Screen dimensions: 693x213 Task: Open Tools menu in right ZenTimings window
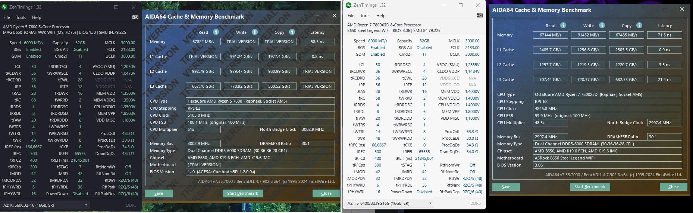click(x=365, y=15)
